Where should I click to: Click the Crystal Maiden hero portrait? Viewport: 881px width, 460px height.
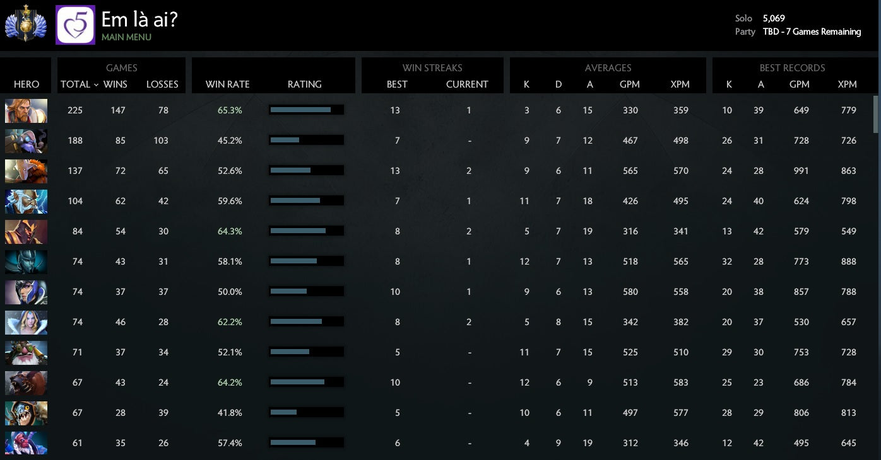coord(26,322)
